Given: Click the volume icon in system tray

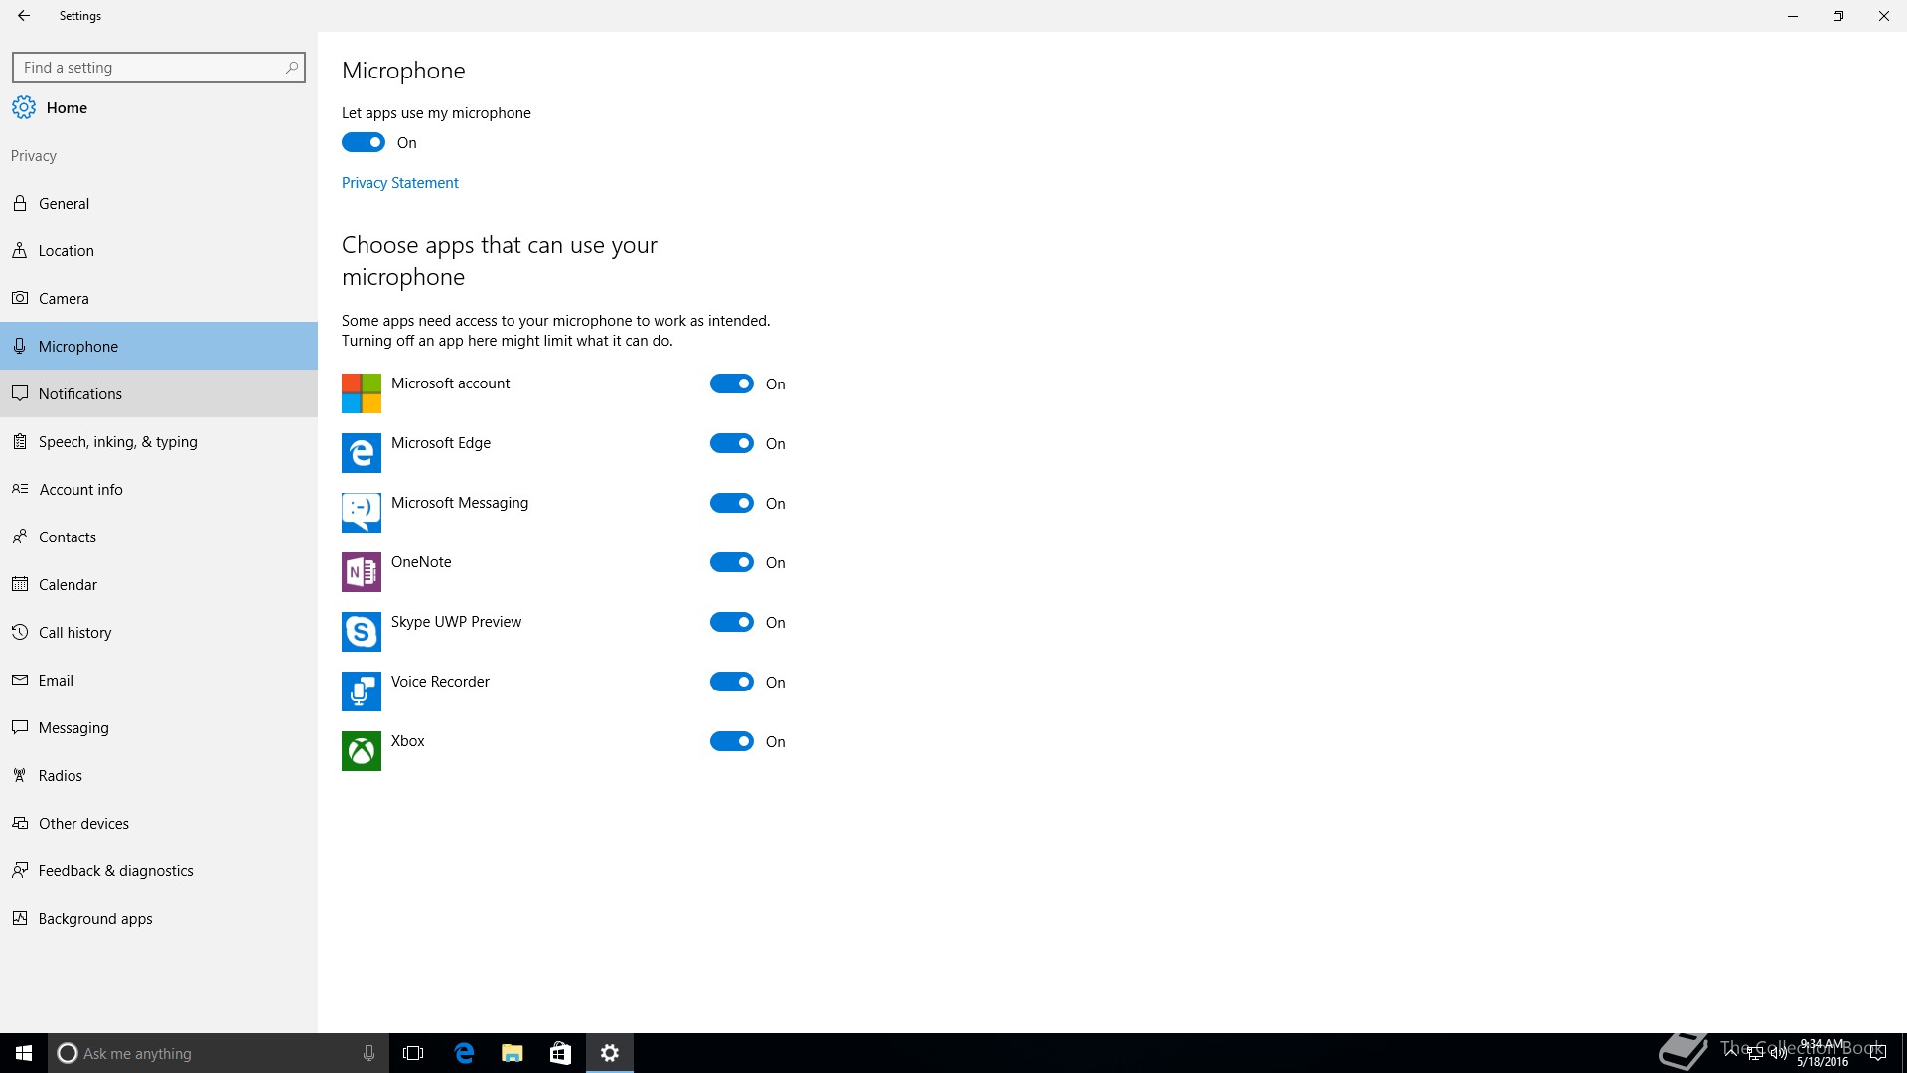Looking at the screenshot, I should tap(1778, 1053).
